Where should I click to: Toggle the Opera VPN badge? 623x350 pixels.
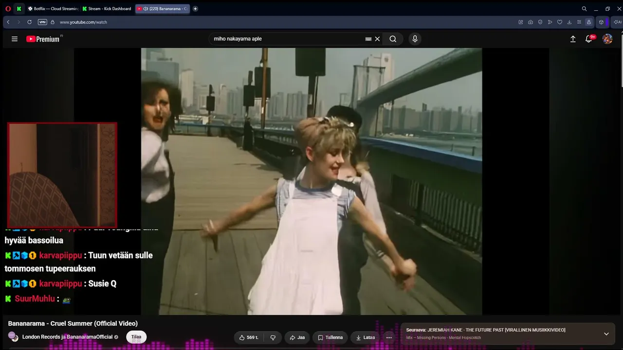click(x=42, y=22)
